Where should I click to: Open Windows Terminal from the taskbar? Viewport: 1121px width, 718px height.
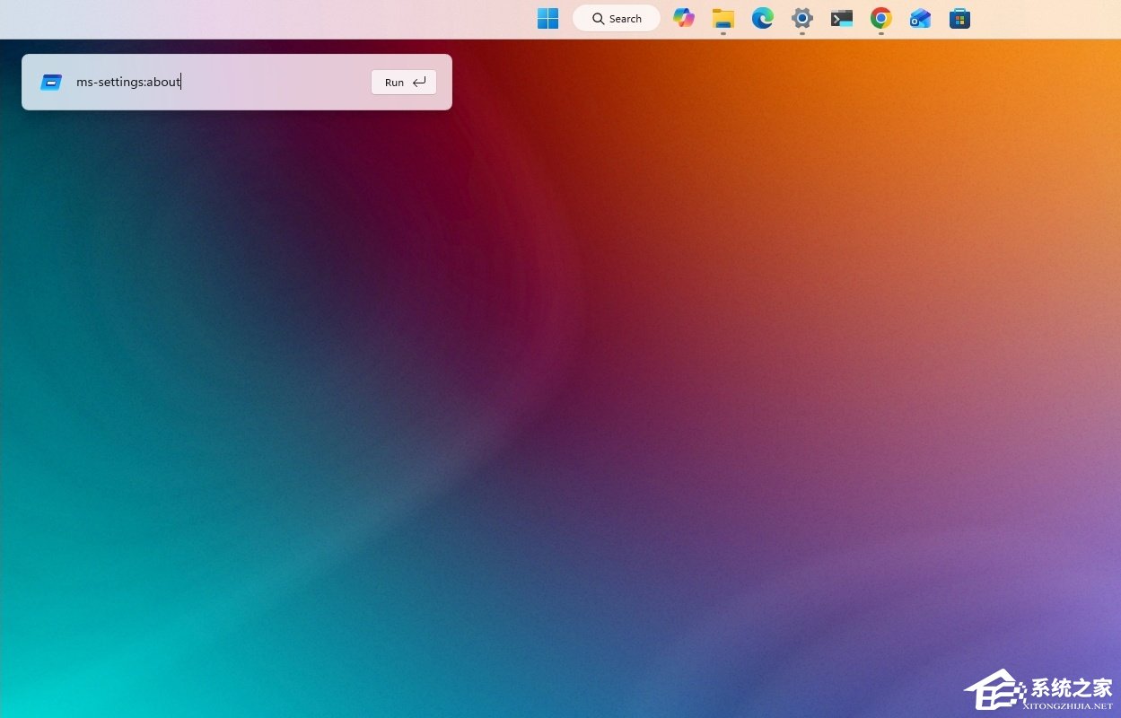click(x=842, y=18)
